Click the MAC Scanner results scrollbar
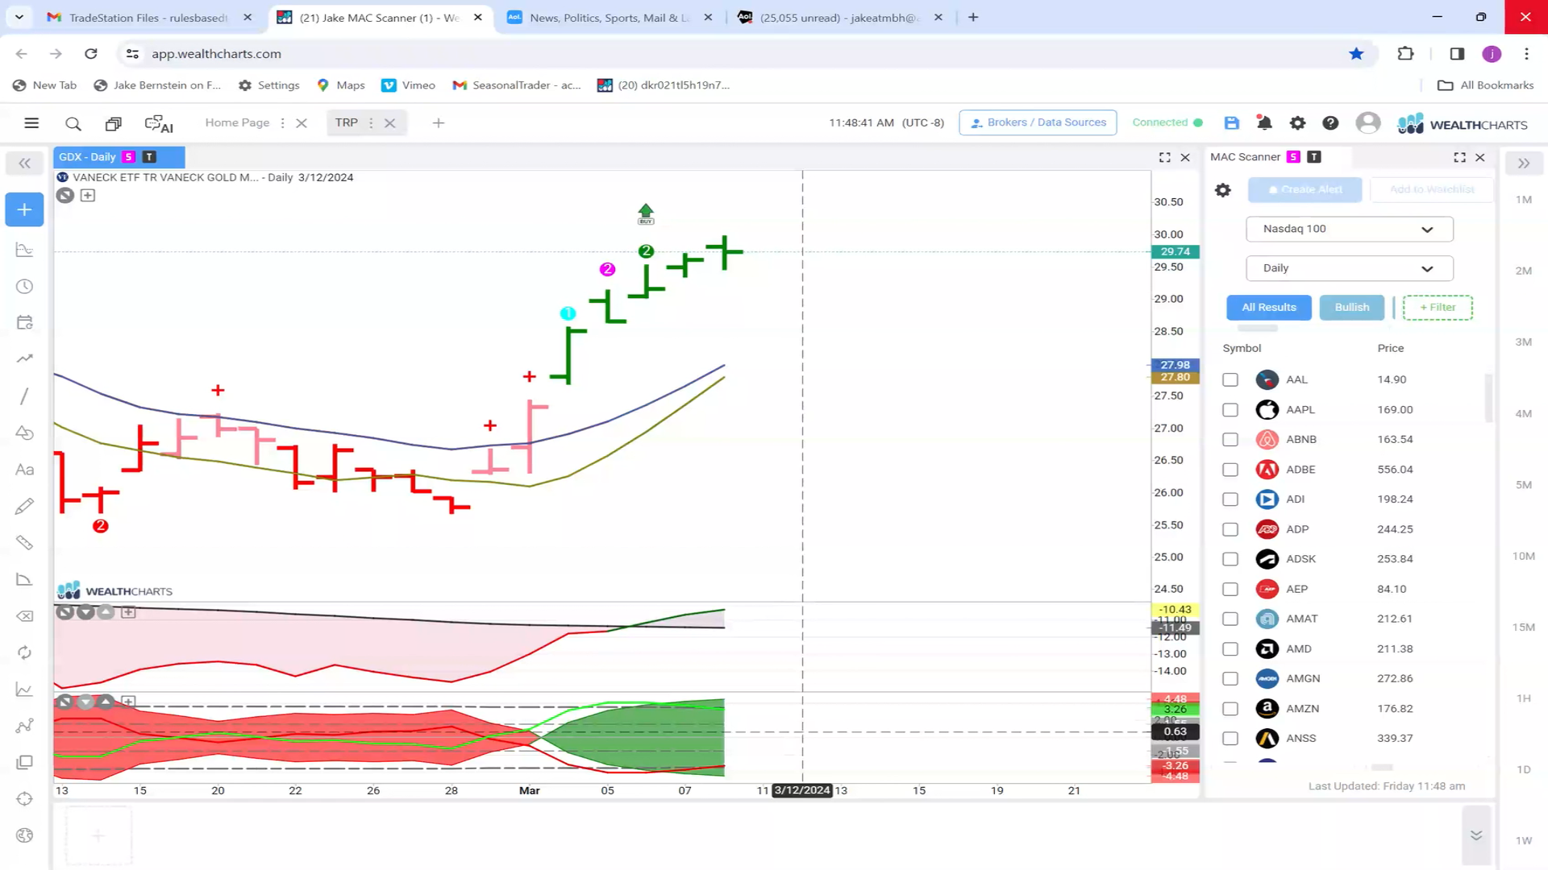Screen dimensions: 1548x870 (1488, 398)
